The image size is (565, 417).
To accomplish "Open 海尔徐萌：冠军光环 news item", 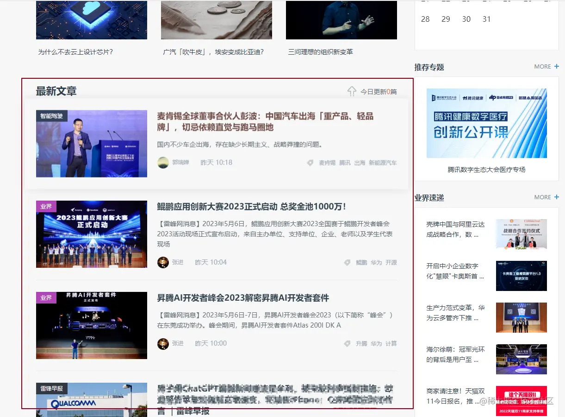I will (x=456, y=354).
